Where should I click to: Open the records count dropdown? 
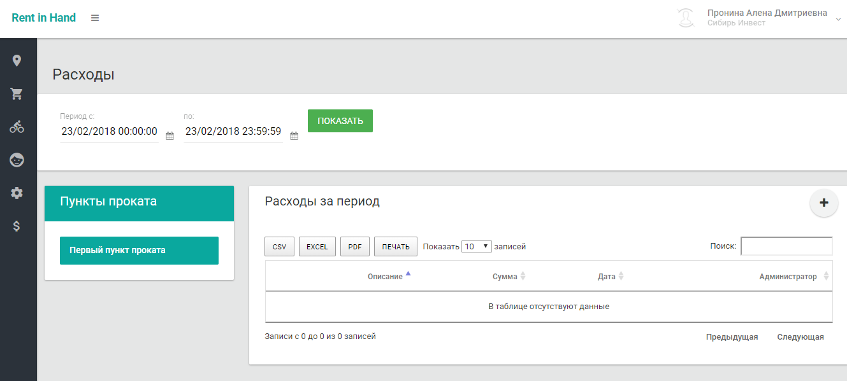[476, 246]
